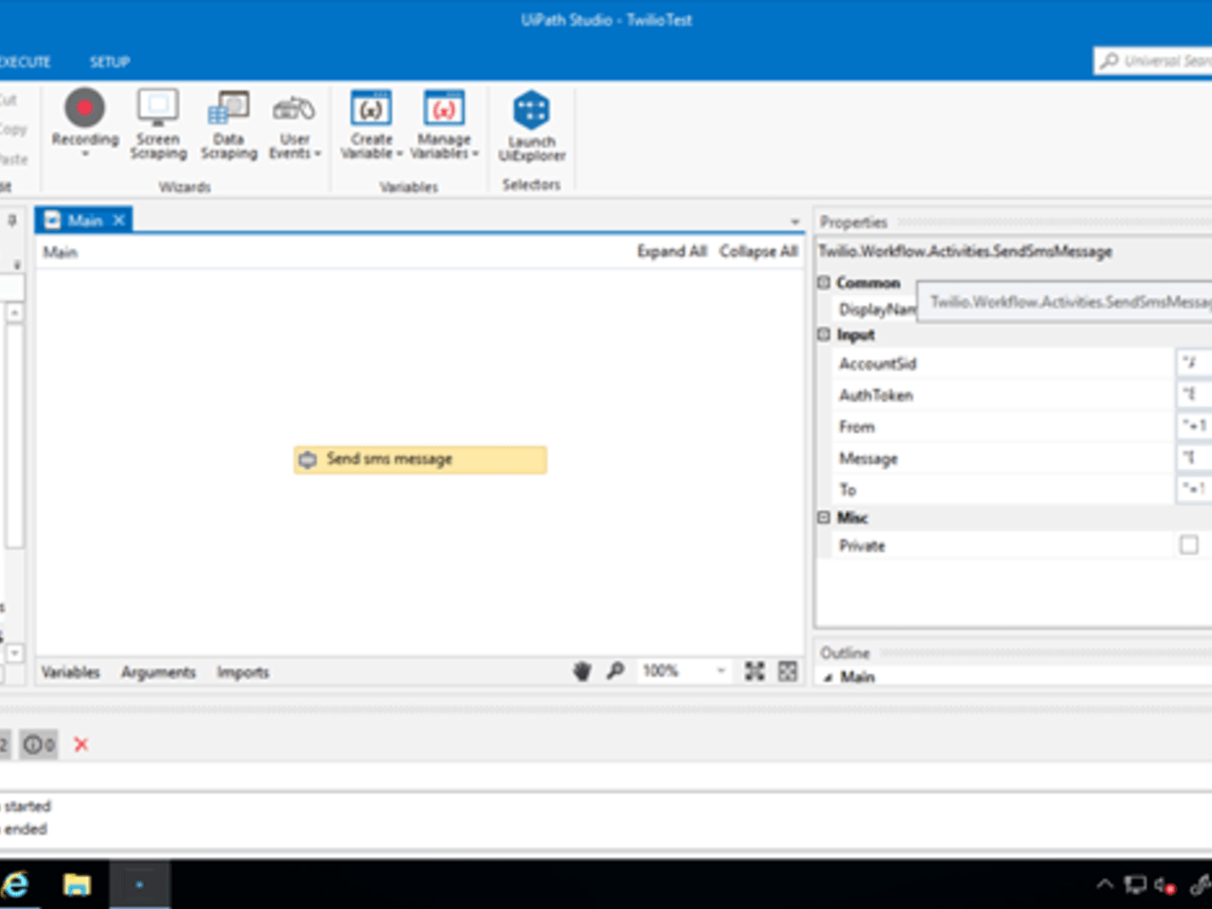The image size is (1212, 909).
Task: Clear the output panel with red X
Action: point(81,744)
